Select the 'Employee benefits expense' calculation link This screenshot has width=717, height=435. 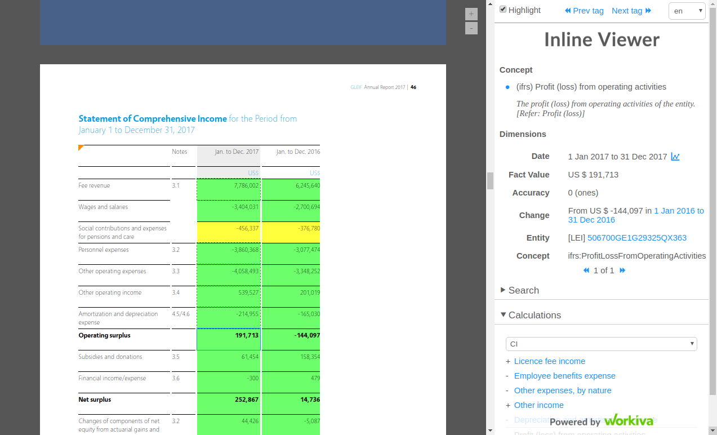point(565,376)
